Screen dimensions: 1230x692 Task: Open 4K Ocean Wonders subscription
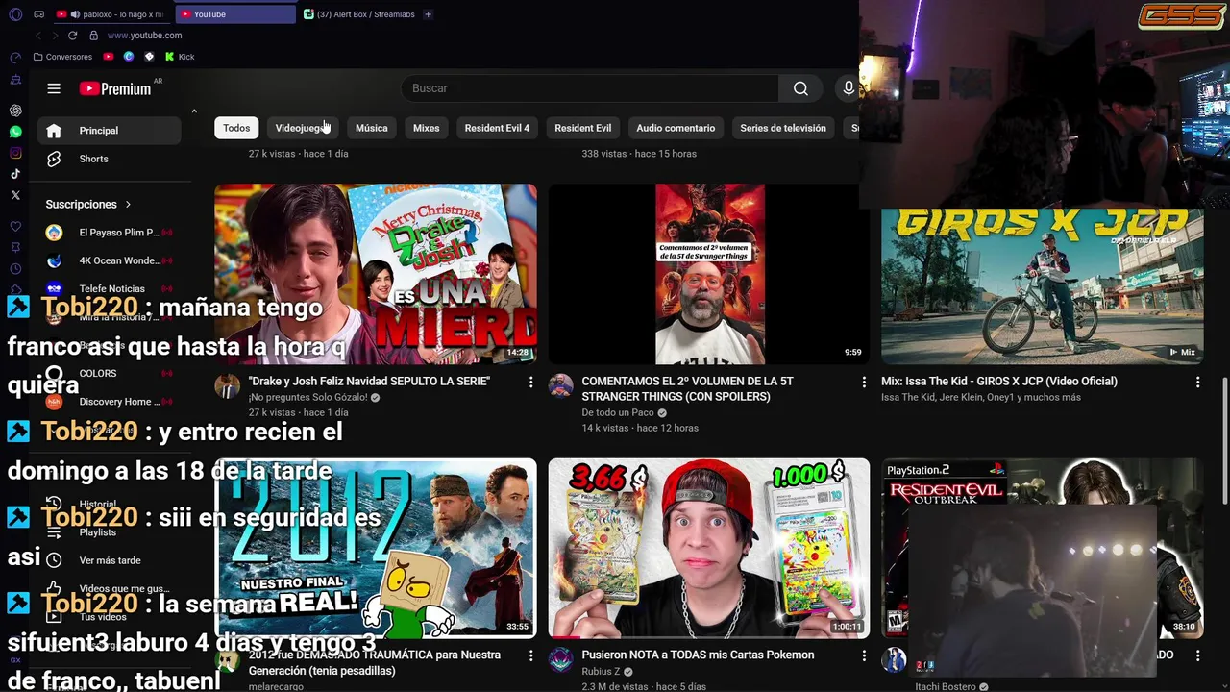109,260
